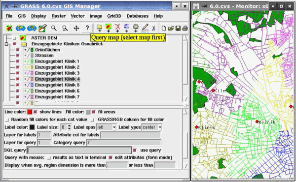Increase label size with up arrow
Image resolution: width=296 pixels, height=182 pixels.
pyautogui.click(x=69, y=126)
